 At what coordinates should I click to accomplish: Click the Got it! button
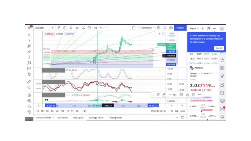(x=219, y=48)
